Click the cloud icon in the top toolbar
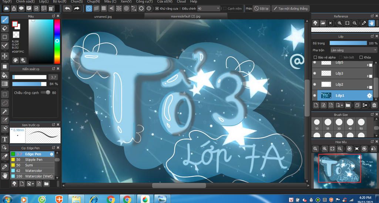Screen dimensions: 379x203 click(x=6, y=9)
